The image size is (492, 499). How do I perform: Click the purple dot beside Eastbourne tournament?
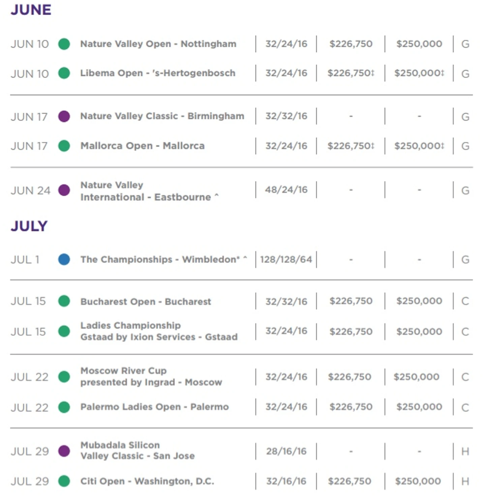(x=64, y=190)
